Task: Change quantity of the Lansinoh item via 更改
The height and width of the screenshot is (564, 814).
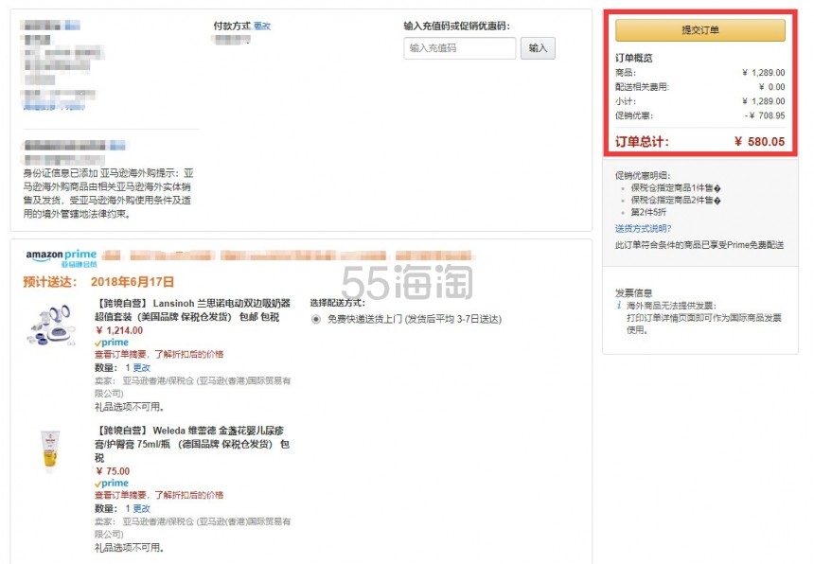Action: pyautogui.click(x=141, y=368)
